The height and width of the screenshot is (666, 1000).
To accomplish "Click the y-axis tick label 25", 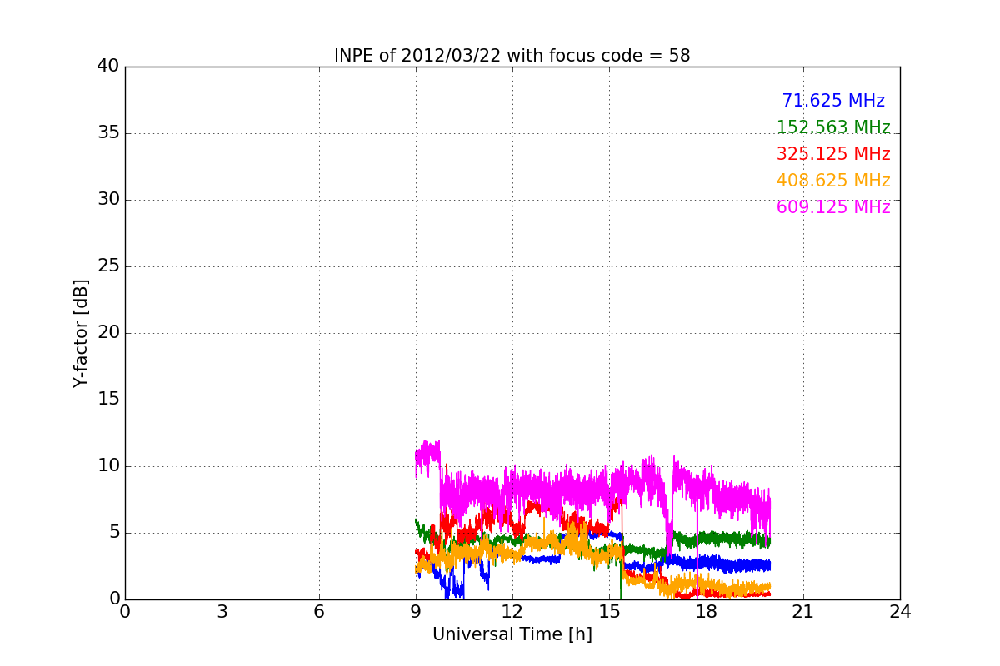I will (108, 266).
